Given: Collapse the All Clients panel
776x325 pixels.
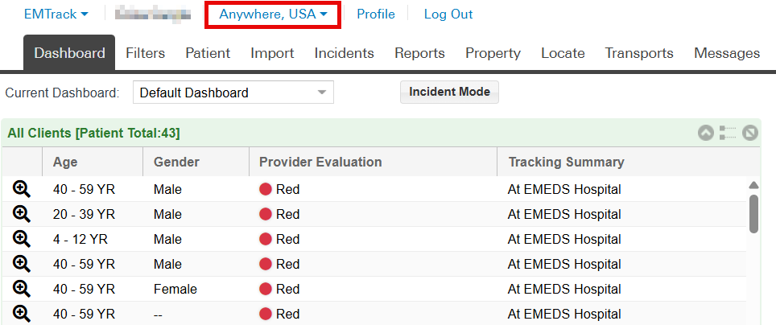Looking at the screenshot, I should [x=706, y=133].
